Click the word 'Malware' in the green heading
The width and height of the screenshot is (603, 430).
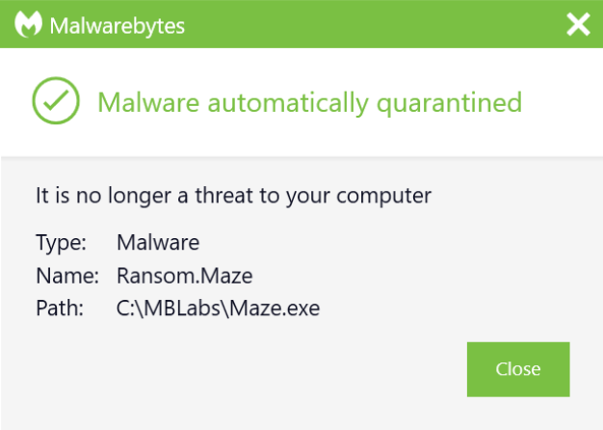[148, 102]
